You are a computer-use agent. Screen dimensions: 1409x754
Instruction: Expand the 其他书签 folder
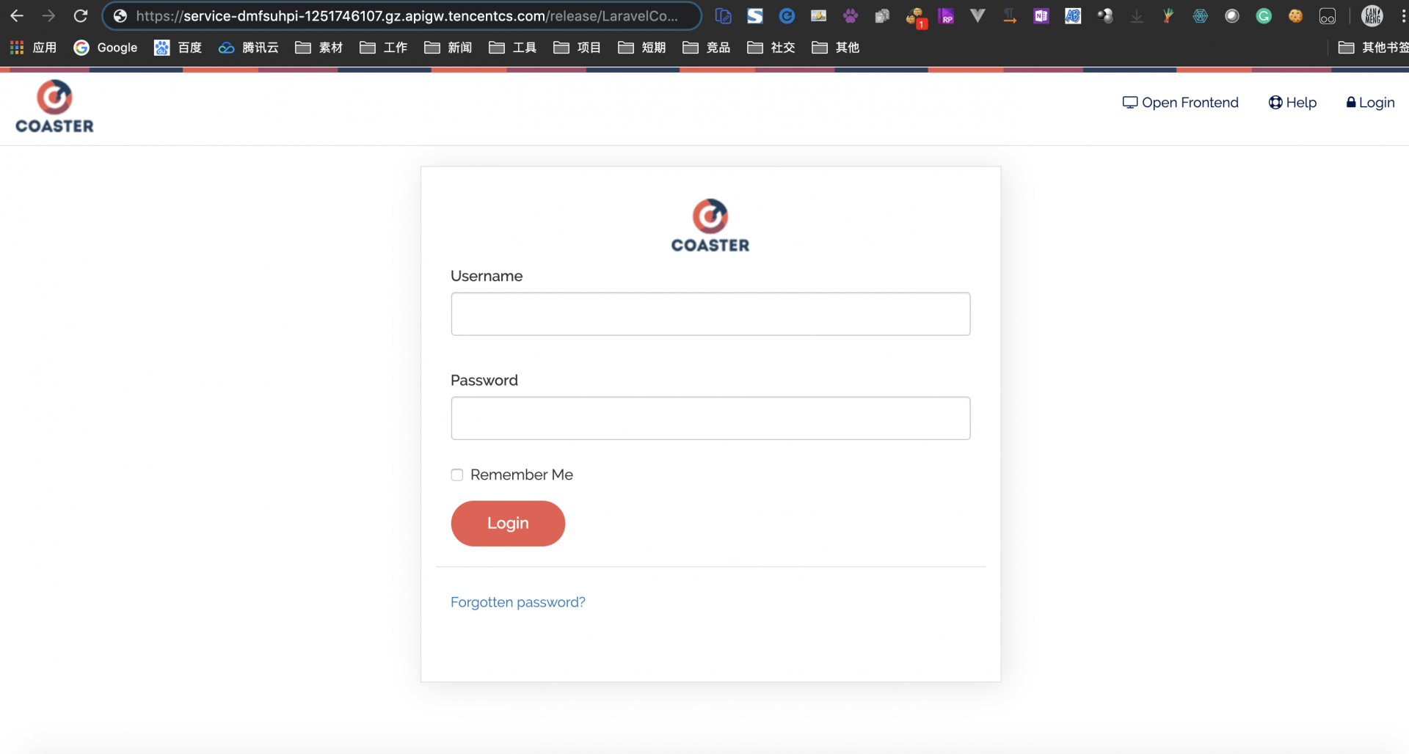coord(1373,48)
